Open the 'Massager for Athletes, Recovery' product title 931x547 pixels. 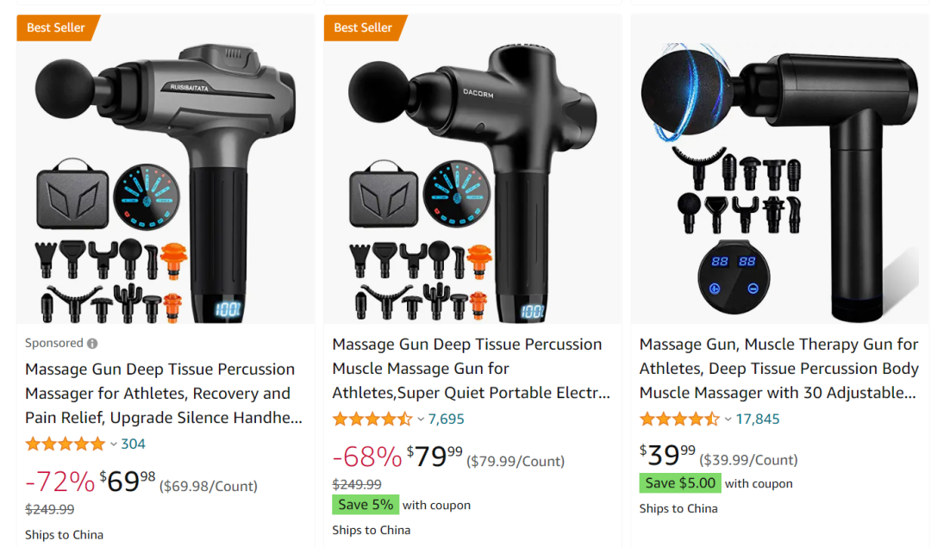click(x=164, y=394)
